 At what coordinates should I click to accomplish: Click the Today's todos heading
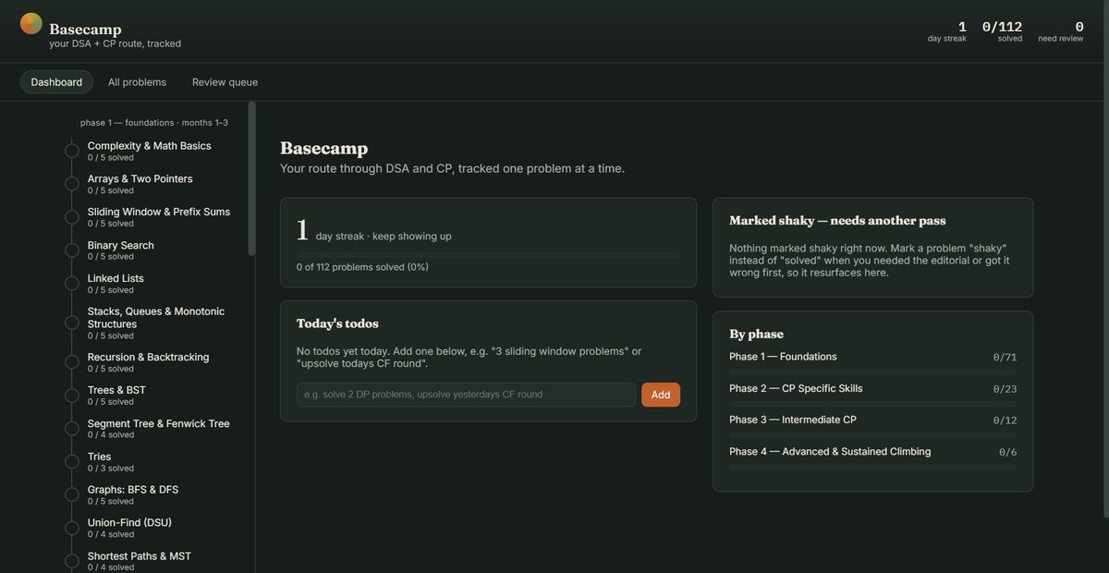[337, 323]
